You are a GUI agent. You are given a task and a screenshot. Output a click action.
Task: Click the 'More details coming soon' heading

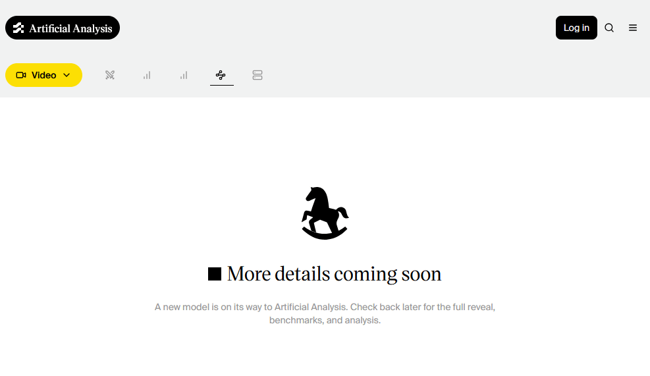[325, 274]
